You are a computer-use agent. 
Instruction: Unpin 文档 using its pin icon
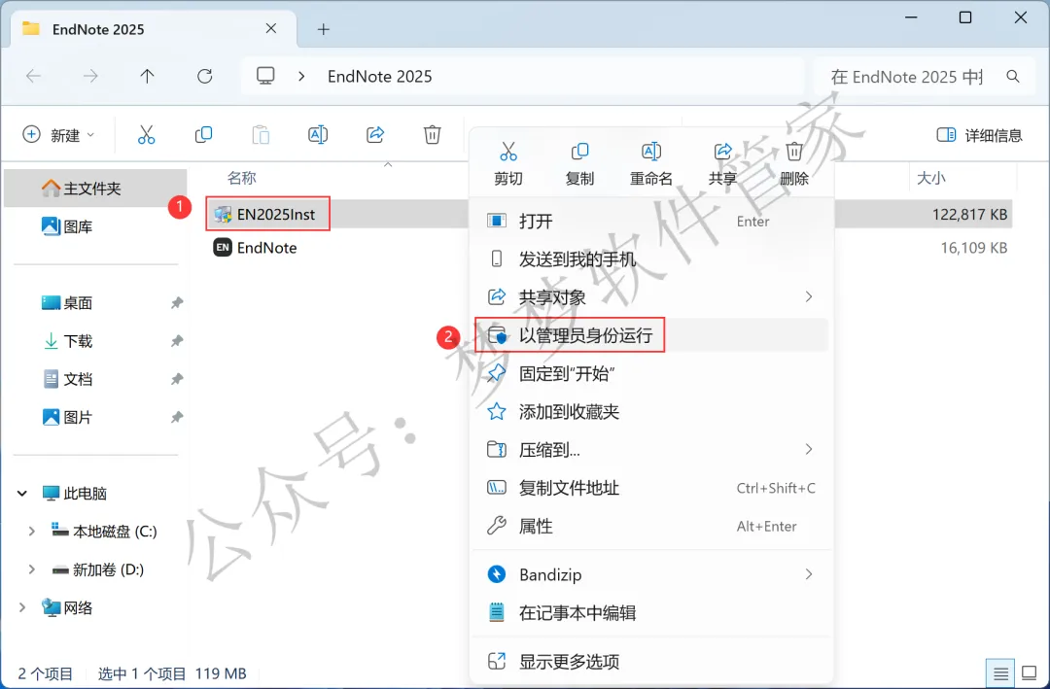tap(177, 379)
